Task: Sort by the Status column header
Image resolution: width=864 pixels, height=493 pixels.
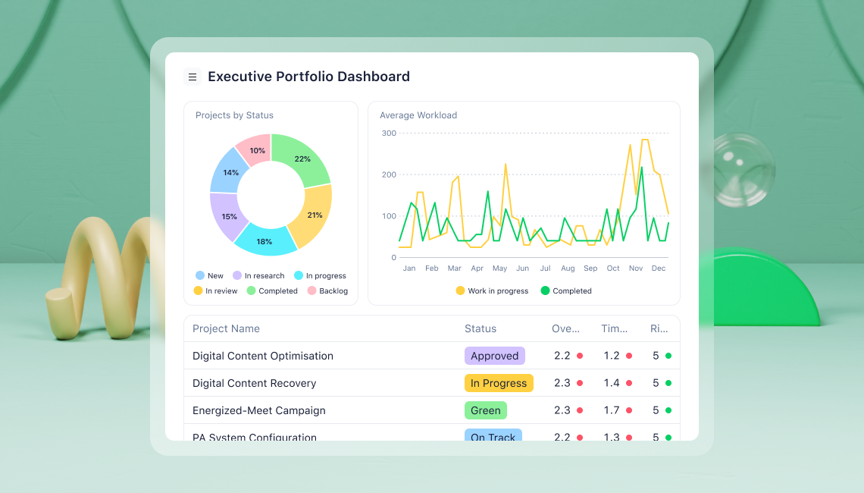Action: [480, 328]
